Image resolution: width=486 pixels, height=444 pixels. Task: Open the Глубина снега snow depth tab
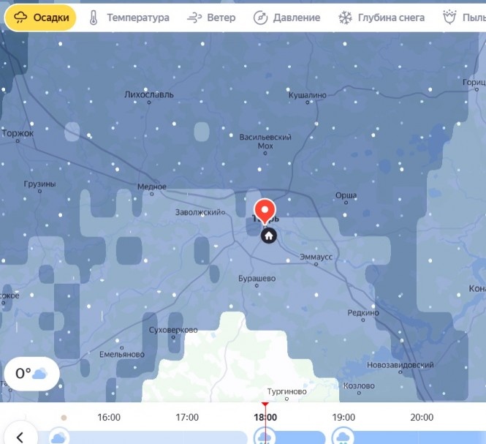(381, 18)
